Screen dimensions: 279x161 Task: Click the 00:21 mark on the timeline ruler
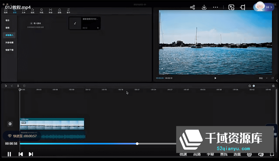pos(137,90)
